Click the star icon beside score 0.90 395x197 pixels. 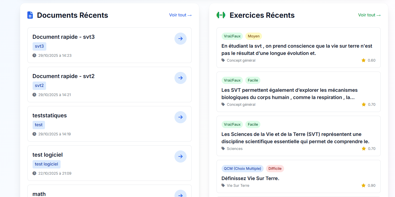tap(363, 185)
